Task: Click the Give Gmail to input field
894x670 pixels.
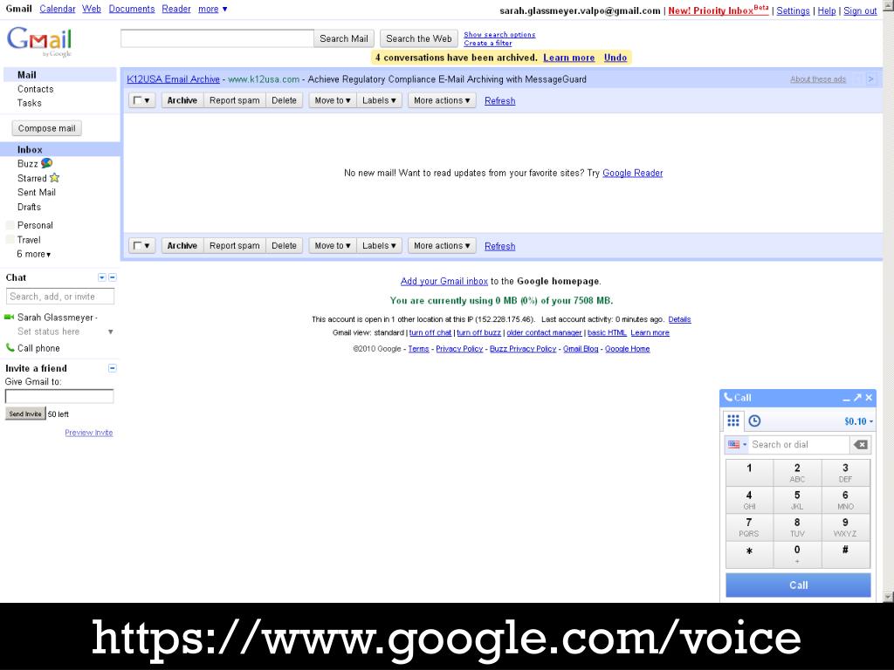Action: pyautogui.click(x=59, y=396)
